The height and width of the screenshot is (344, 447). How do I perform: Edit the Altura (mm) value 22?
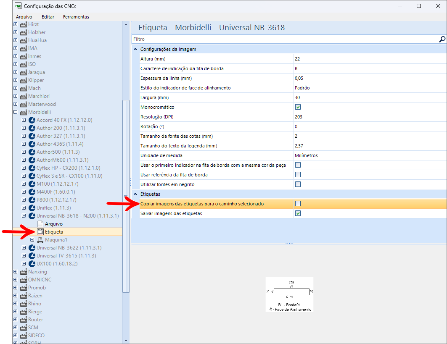[370, 59]
